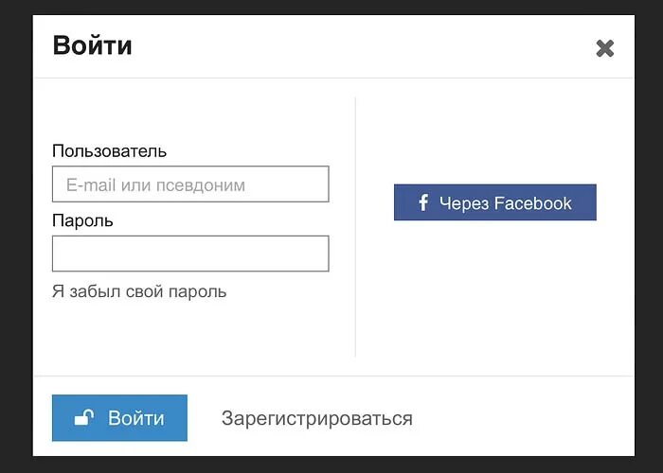
Task: Focus the "E-mail или псевдоним" input field
Action: pos(190,184)
